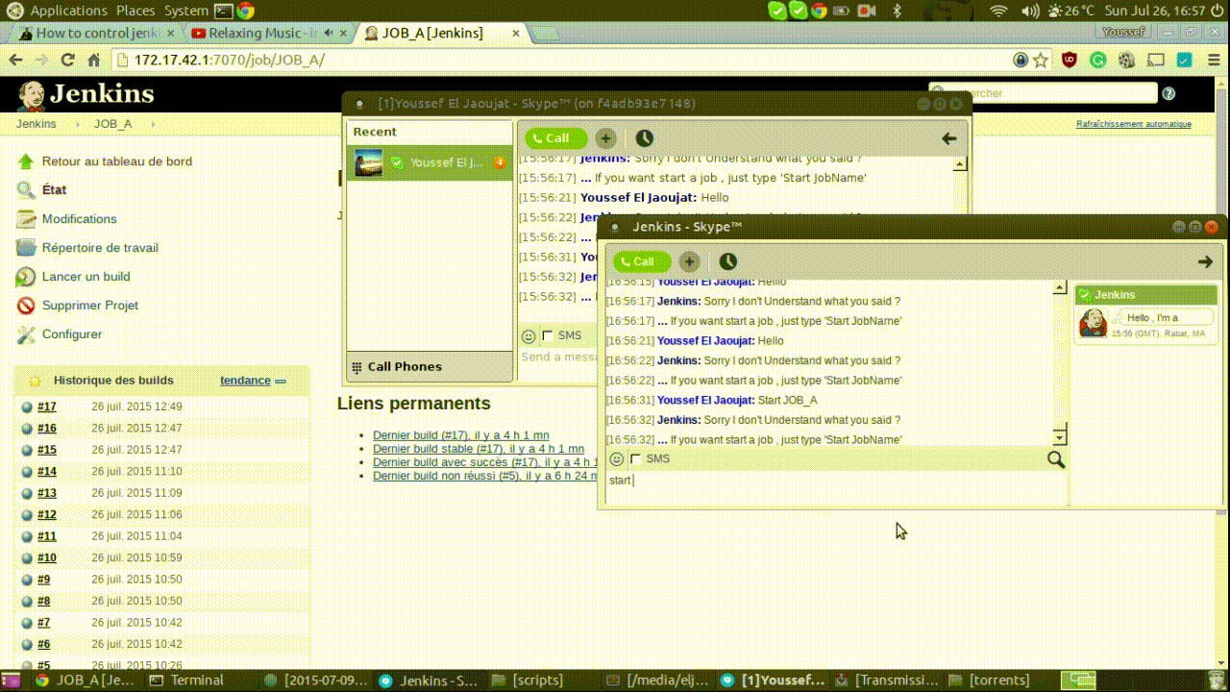
Task: Open the Places menu in top panel
Action: pos(135,11)
